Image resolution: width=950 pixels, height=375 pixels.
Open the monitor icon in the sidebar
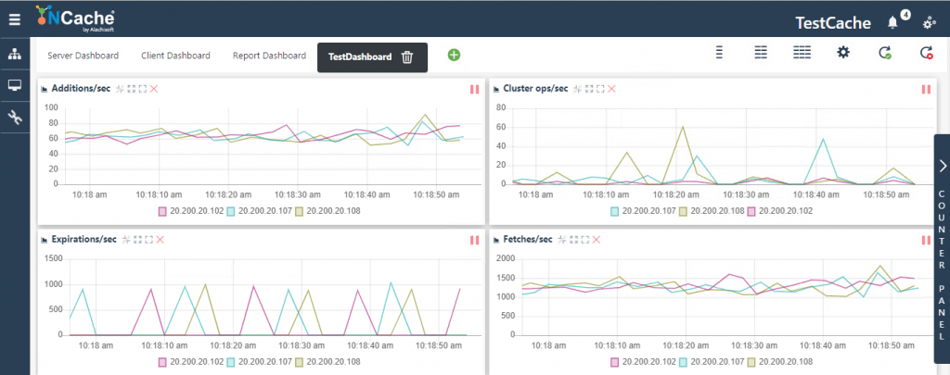14,86
